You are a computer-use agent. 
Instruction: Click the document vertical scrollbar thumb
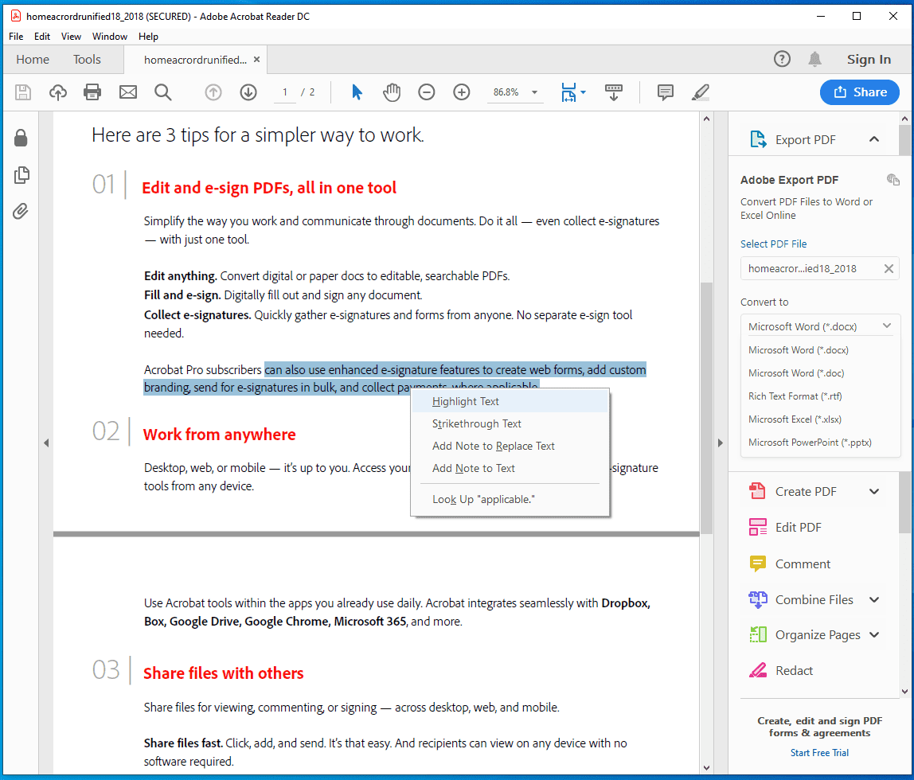(706, 408)
